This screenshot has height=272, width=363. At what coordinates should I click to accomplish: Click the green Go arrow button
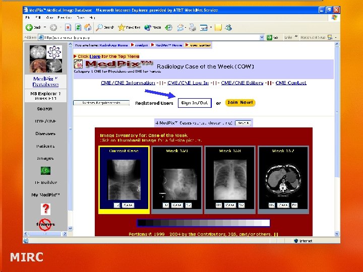269,37
